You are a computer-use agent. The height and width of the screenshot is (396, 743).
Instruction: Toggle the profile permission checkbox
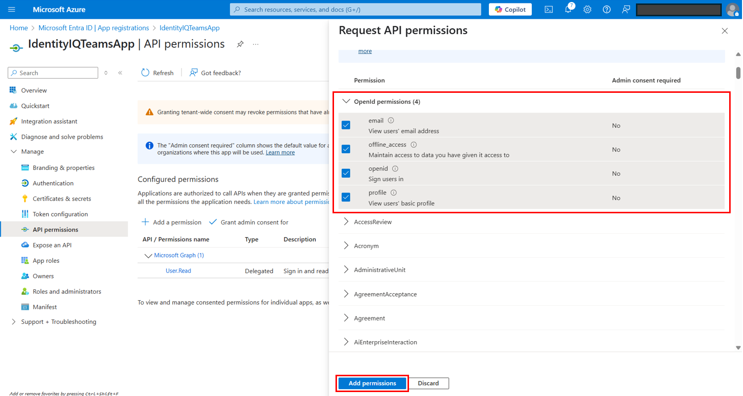click(x=346, y=198)
